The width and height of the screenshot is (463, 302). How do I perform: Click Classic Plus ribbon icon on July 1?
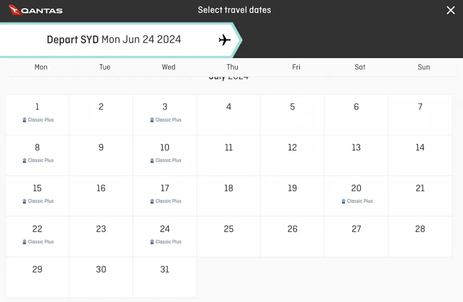(24, 120)
